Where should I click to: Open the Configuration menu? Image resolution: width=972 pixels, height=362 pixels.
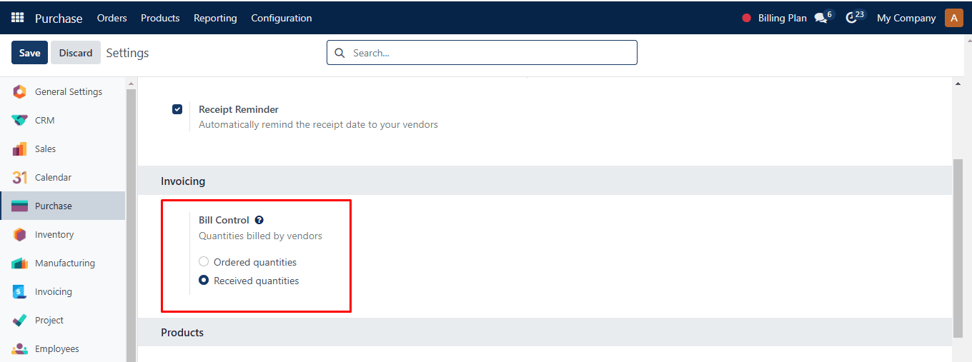pos(282,18)
